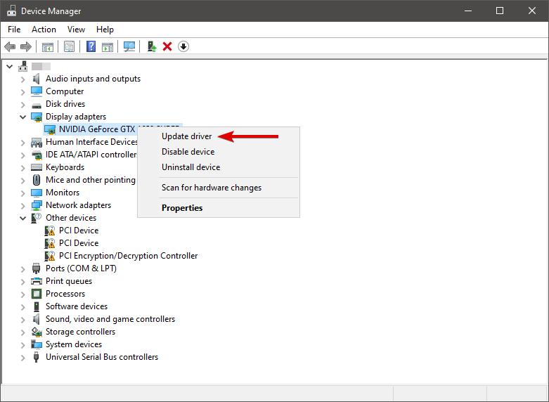Select the Human Interface Devices row
This screenshot has width=549, height=402.
coord(91,142)
